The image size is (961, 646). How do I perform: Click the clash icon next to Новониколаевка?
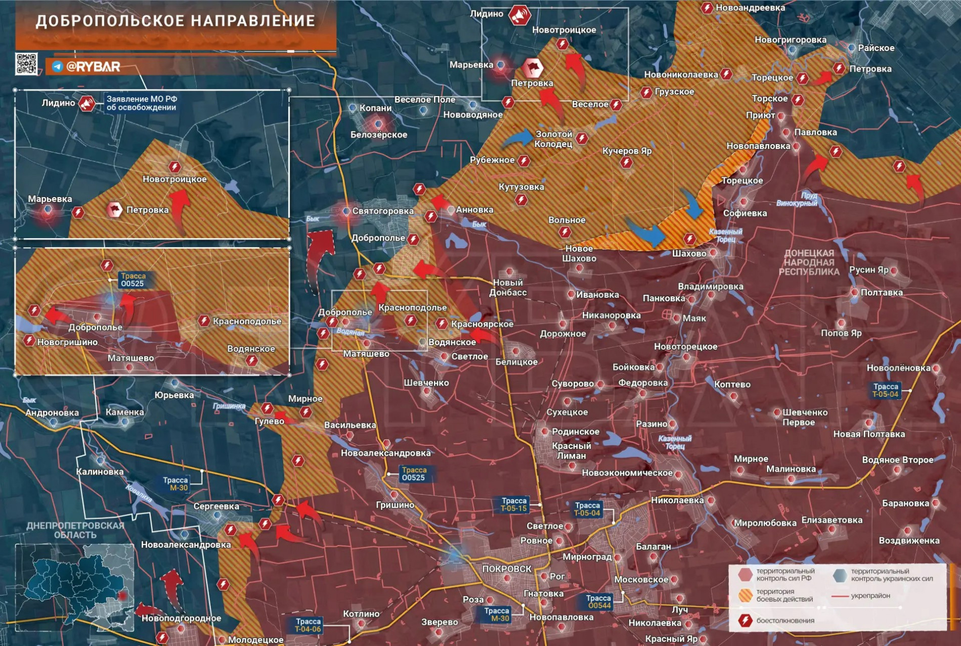726,74
